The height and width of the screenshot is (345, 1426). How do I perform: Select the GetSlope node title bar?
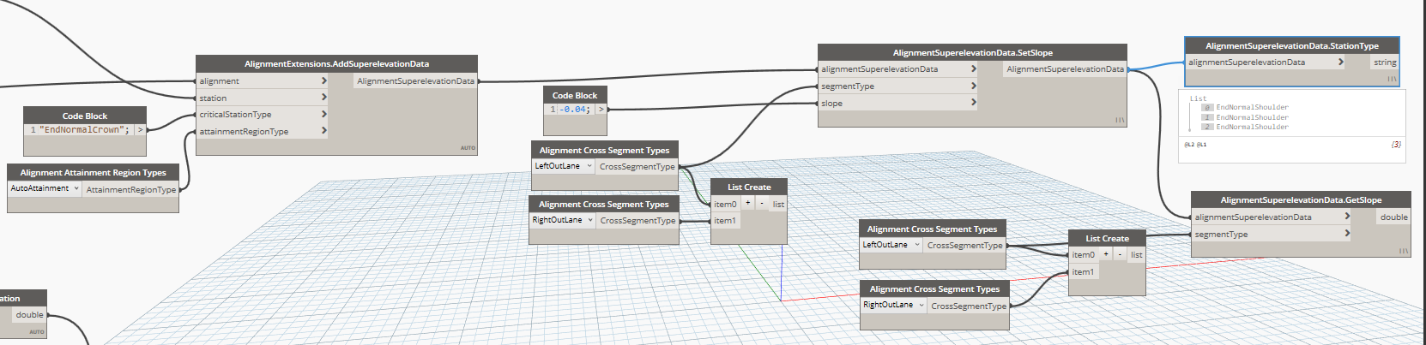click(x=1301, y=199)
